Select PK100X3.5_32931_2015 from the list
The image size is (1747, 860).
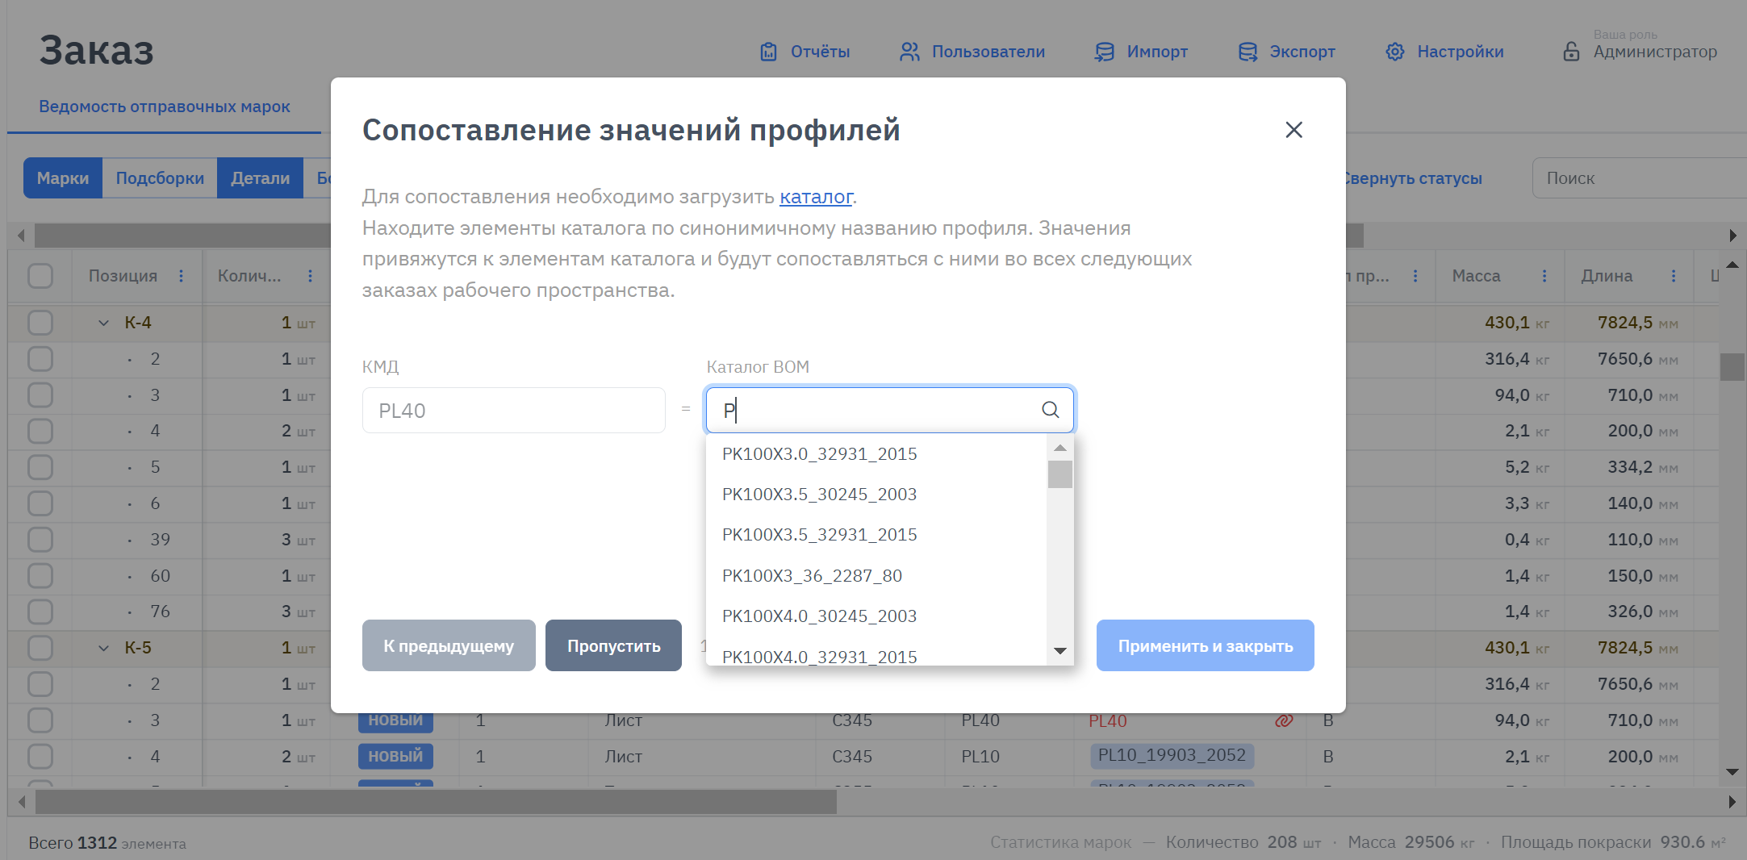(876, 535)
